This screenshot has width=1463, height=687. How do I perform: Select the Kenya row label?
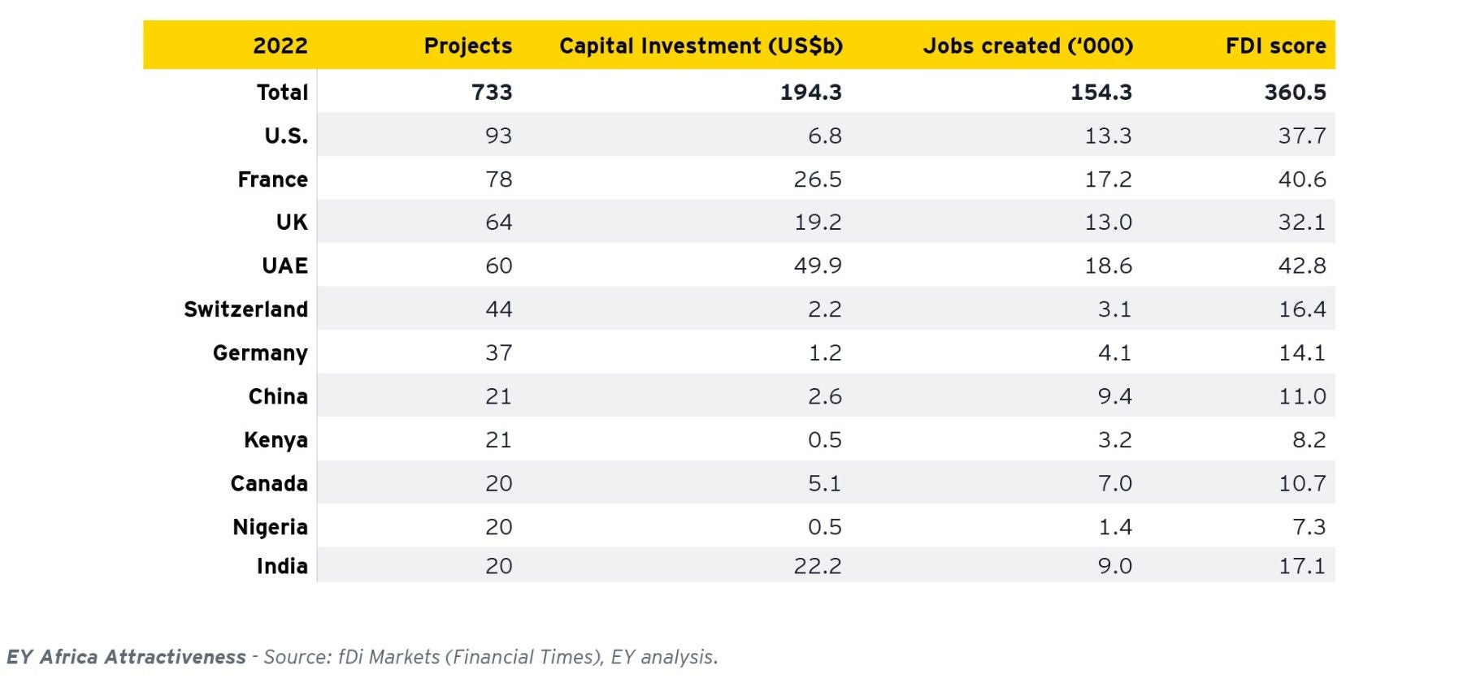click(276, 440)
